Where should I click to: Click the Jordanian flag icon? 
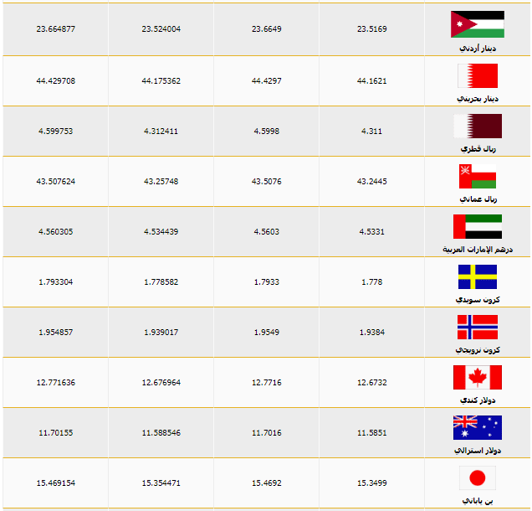pyautogui.click(x=478, y=24)
